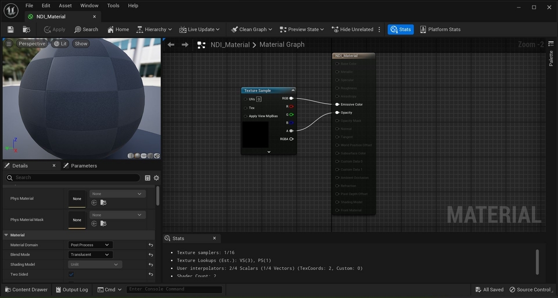
Task: Click the A alpha output pin
Action: [x=291, y=131]
